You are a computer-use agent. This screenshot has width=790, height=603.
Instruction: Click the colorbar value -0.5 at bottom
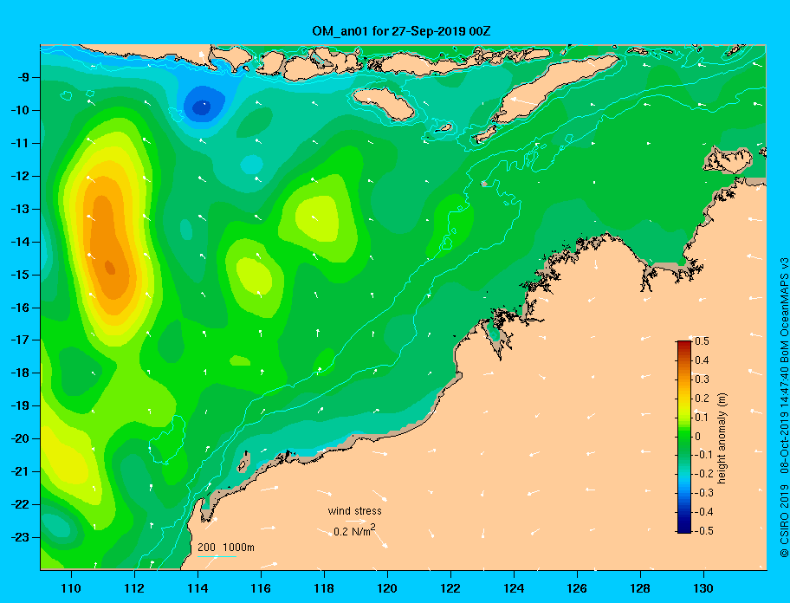[703, 531]
